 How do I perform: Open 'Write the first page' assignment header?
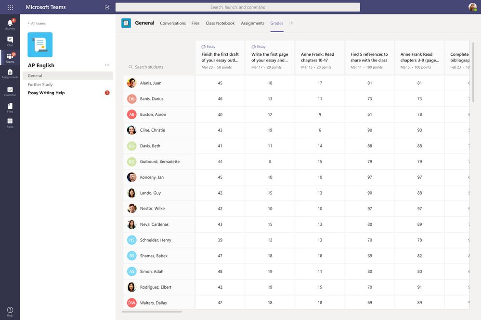[270, 57]
